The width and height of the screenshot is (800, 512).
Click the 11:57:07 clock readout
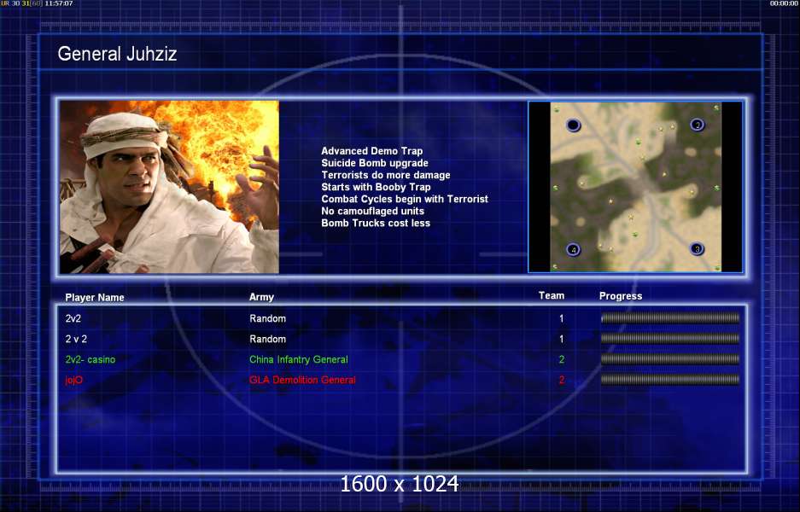pos(59,3)
